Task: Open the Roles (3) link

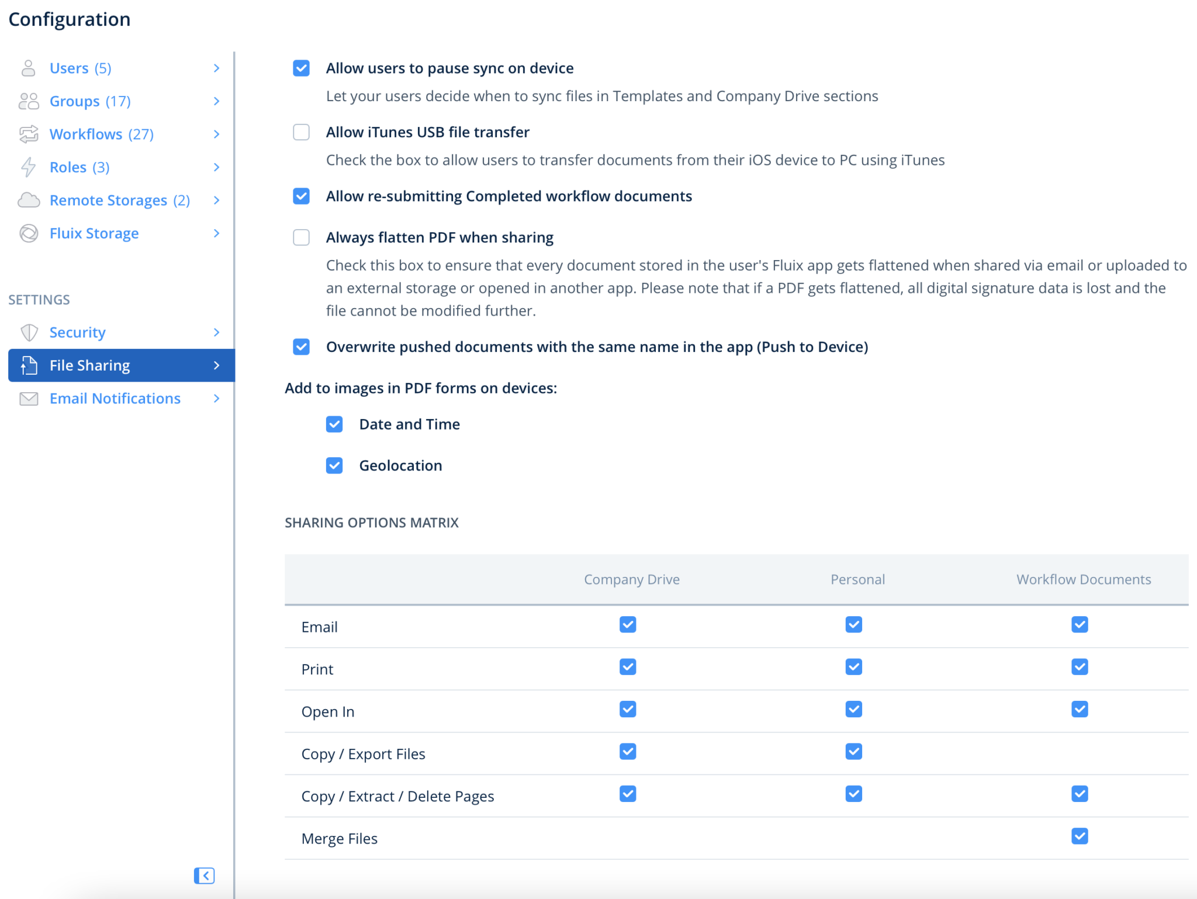Action: point(79,167)
